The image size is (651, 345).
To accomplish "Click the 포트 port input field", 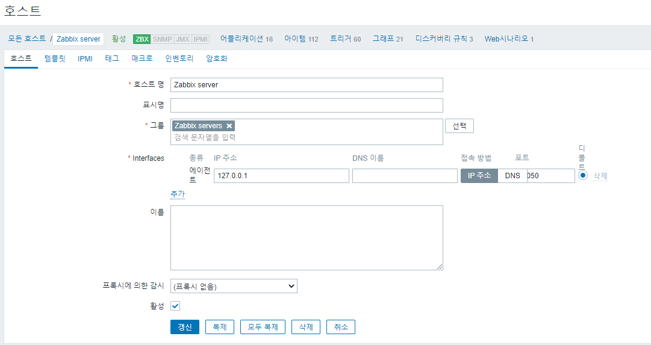I will point(551,176).
